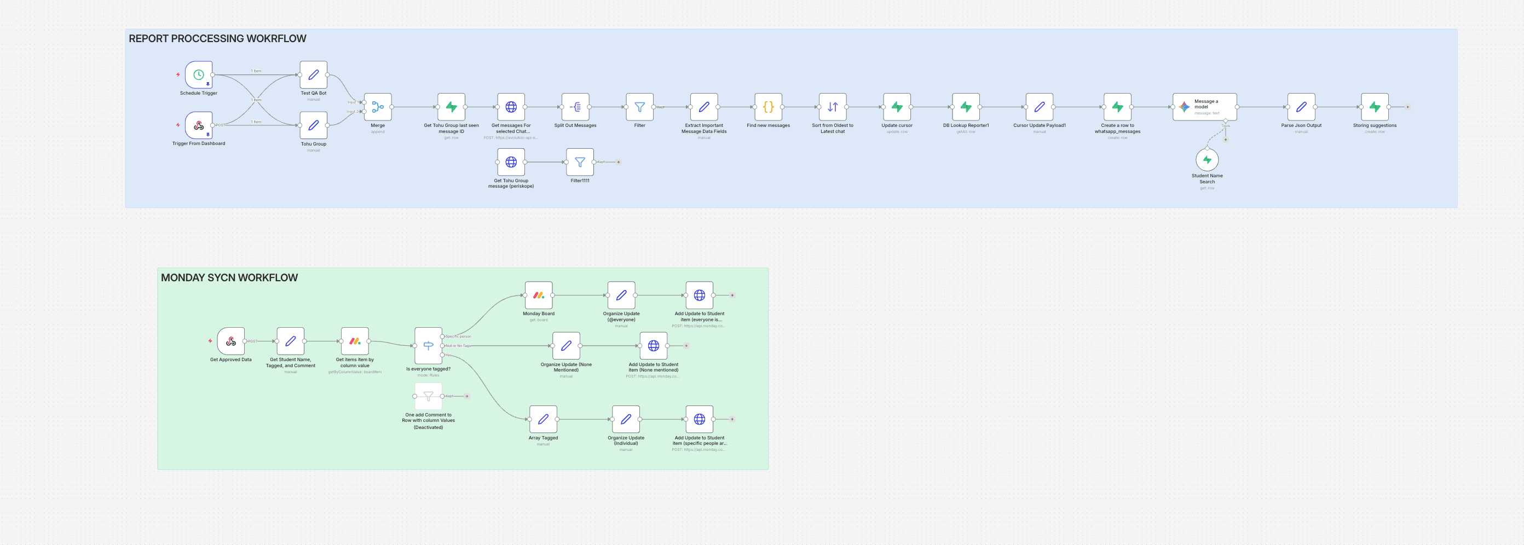Viewport: 1524px width, 545px height.
Task: Open the Student Name Search tool node
Action: point(1207,160)
